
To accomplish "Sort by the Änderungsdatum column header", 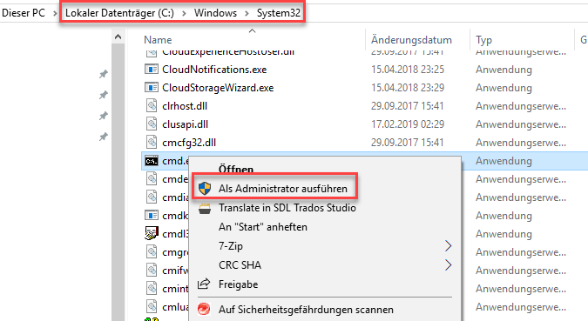I will [x=411, y=40].
